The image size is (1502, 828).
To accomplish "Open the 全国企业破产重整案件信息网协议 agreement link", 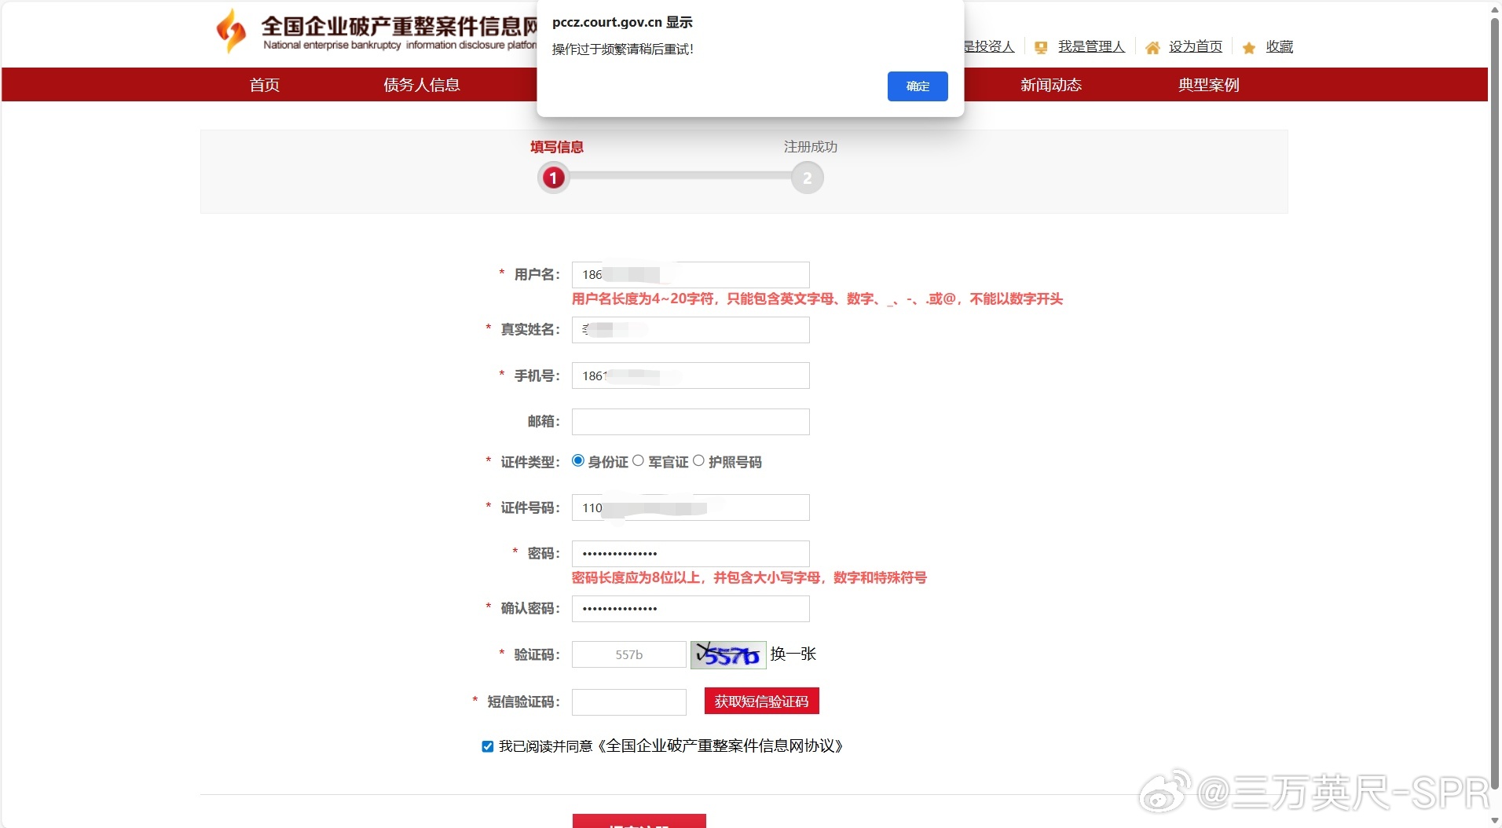I will tap(720, 746).
